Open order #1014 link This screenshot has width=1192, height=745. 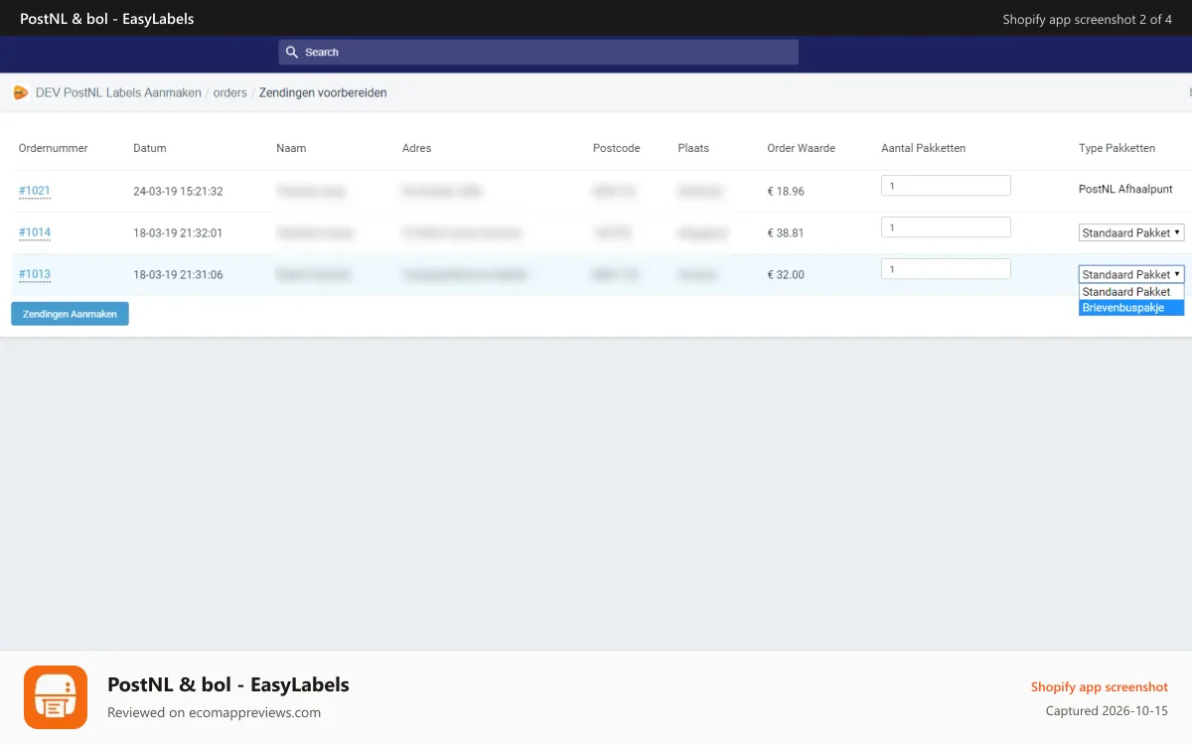point(35,232)
